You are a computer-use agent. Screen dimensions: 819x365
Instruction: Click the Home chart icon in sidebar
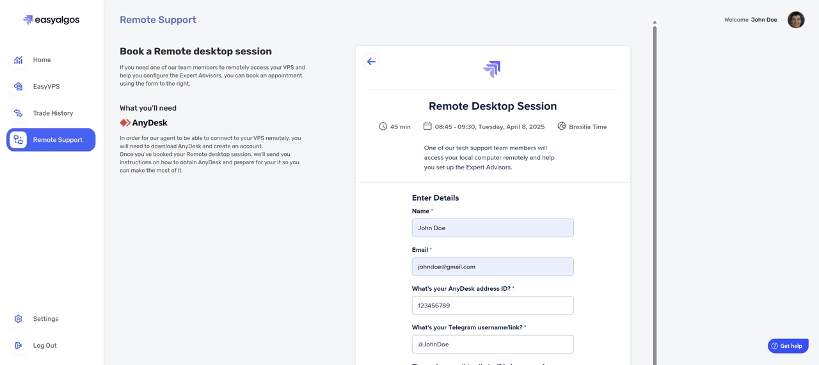[x=19, y=60]
